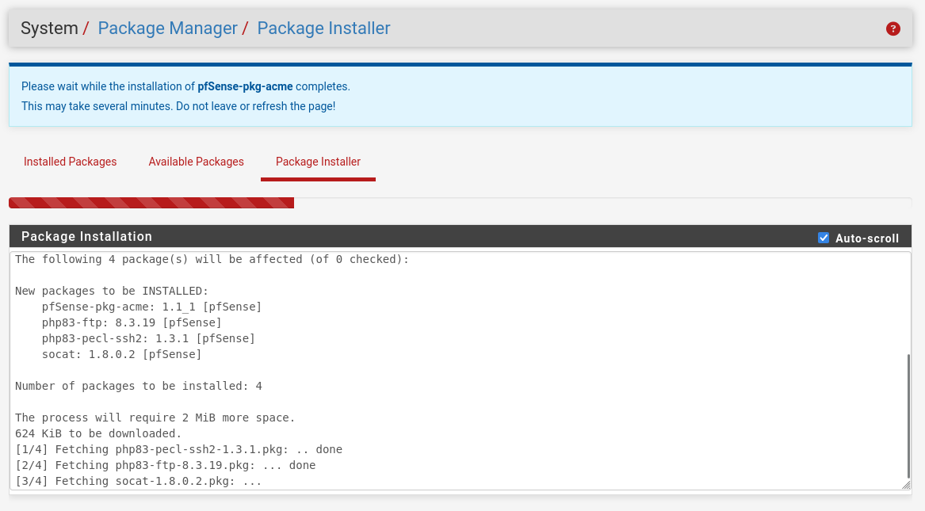Click '624 KiB to be downloaded.' line
The width and height of the screenshot is (925, 511).
pos(98,434)
